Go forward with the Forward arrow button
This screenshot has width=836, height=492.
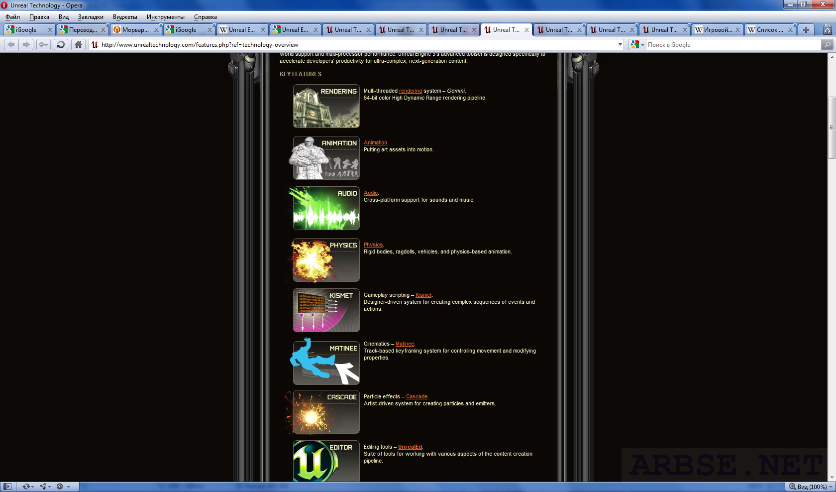[x=26, y=44]
